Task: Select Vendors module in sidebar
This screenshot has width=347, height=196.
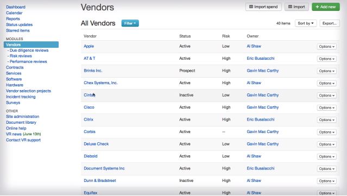Action: pos(31,45)
